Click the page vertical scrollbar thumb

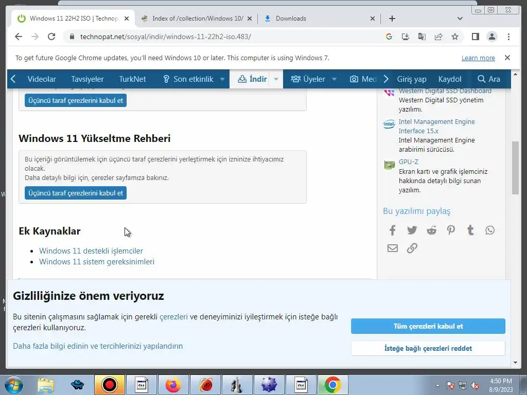click(x=515, y=168)
